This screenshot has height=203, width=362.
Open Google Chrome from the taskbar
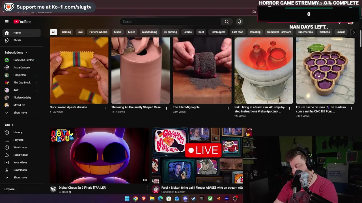pyautogui.click(x=135, y=198)
